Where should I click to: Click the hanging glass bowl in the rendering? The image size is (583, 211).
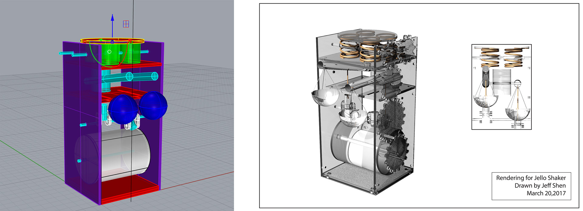tap(325, 97)
